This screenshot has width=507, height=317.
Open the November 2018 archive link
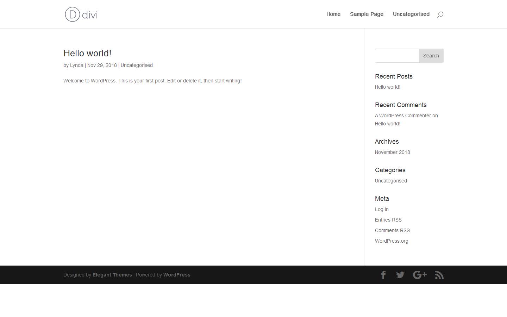[x=392, y=152]
